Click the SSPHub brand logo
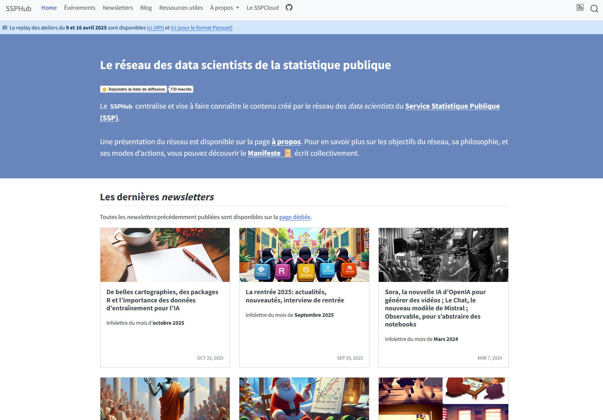This screenshot has width=603, height=420. [19, 8]
